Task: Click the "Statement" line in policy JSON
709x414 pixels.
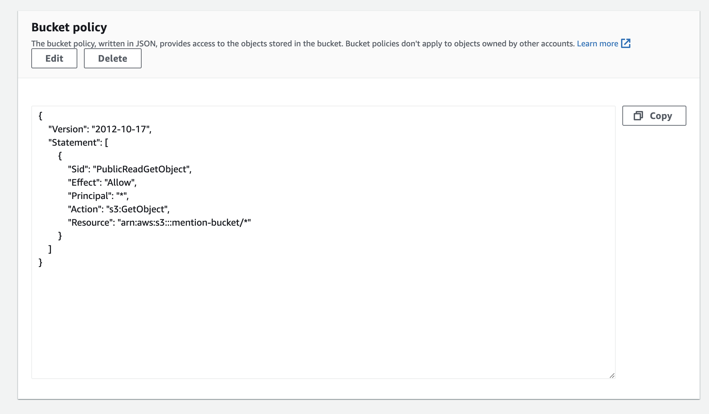Action: click(78, 142)
